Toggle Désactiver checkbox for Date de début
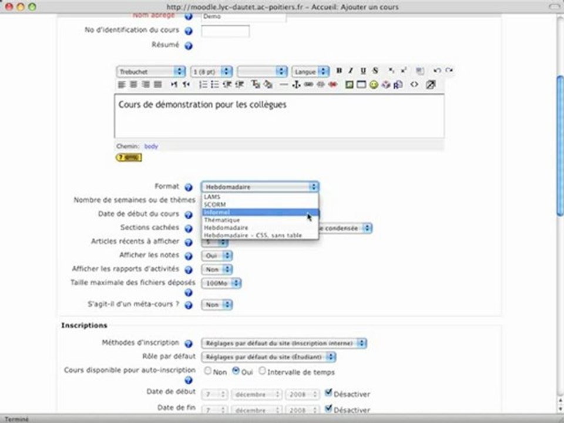Screen dimensions: 564x423 [328, 392]
